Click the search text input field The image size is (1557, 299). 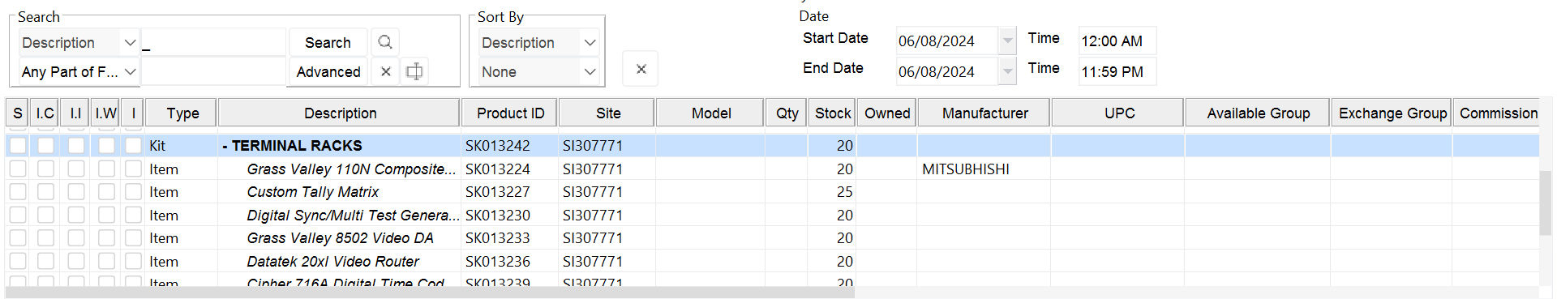click(213, 42)
